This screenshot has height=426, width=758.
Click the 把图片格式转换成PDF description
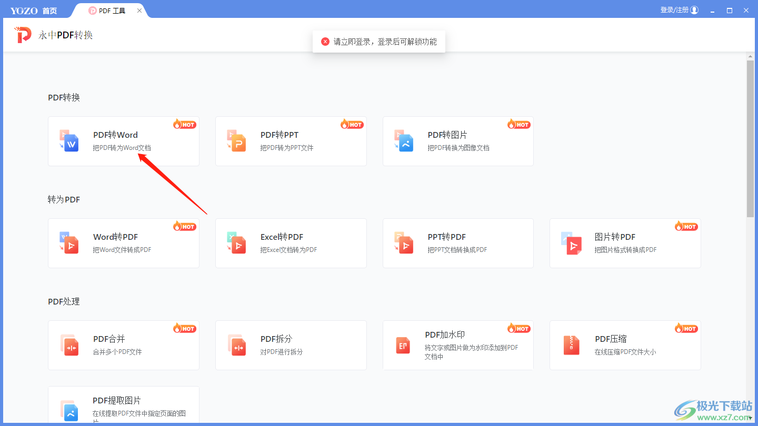tap(626, 250)
